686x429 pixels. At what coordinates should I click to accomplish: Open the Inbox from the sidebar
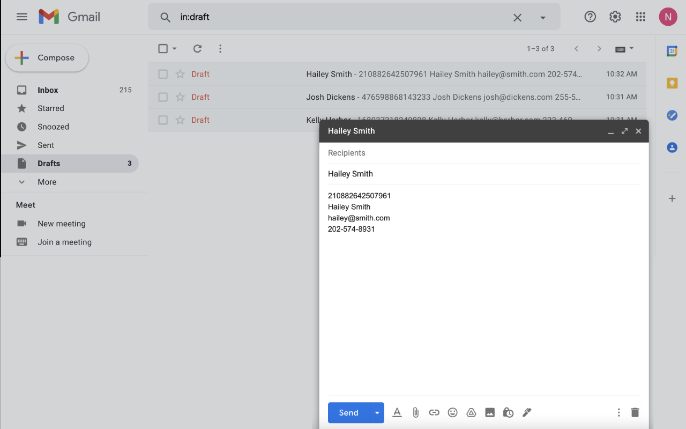[x=47, y=90]
